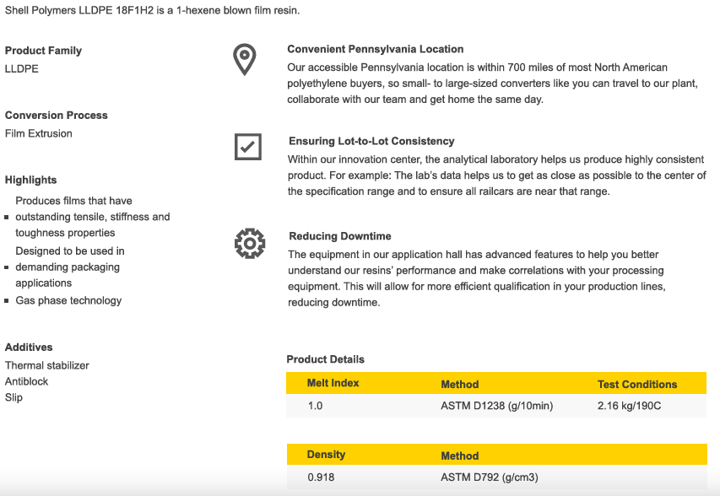Click the Gas phase technology bullet item
720x496 pixels.
tap(68, 300)
